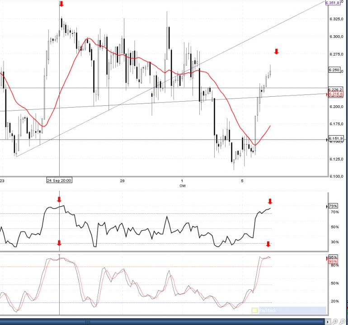The height and width of the screenshot is (325, 348).
Task: Click the 79% RSI value label
Action: pos(333,206)
